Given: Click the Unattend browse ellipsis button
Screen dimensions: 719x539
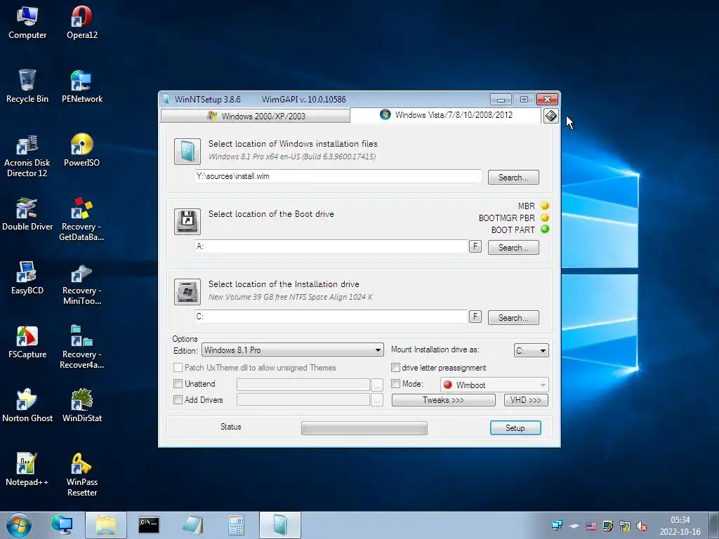Looking at the screenshot, I should point(376,385).
